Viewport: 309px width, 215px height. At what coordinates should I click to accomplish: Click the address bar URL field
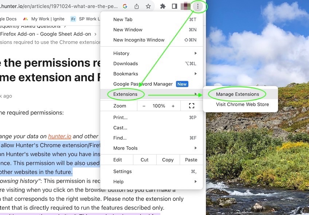click(x=59, y=6)
